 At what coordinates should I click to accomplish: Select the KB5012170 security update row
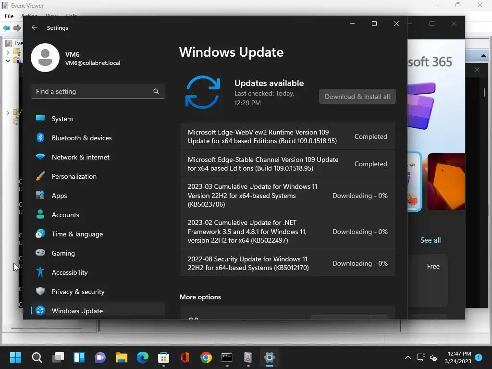tap(287, 263)
